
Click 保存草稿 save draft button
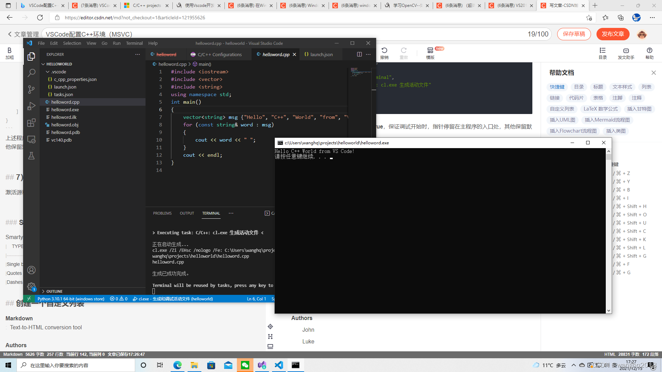click(574, 34)
